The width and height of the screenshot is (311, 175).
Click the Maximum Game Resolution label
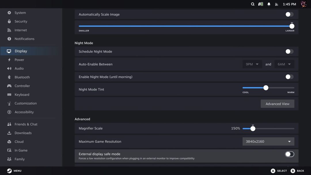point(100,142)
